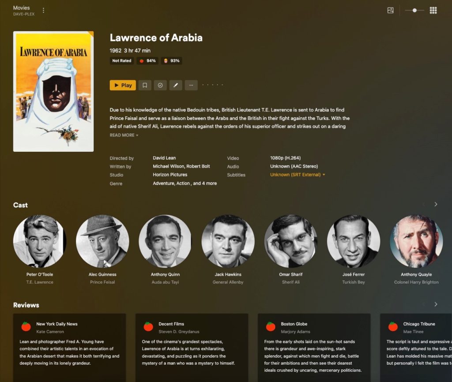The width and height of the screenshot is (452, 382).
Task: Click the Lawrence of Arabia poster
Action: tap(53, 91)
